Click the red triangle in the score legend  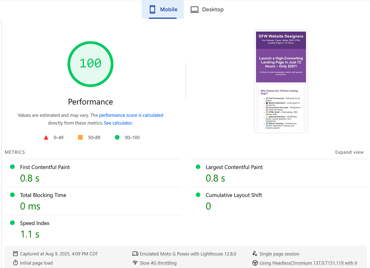(x=46, y=137)
